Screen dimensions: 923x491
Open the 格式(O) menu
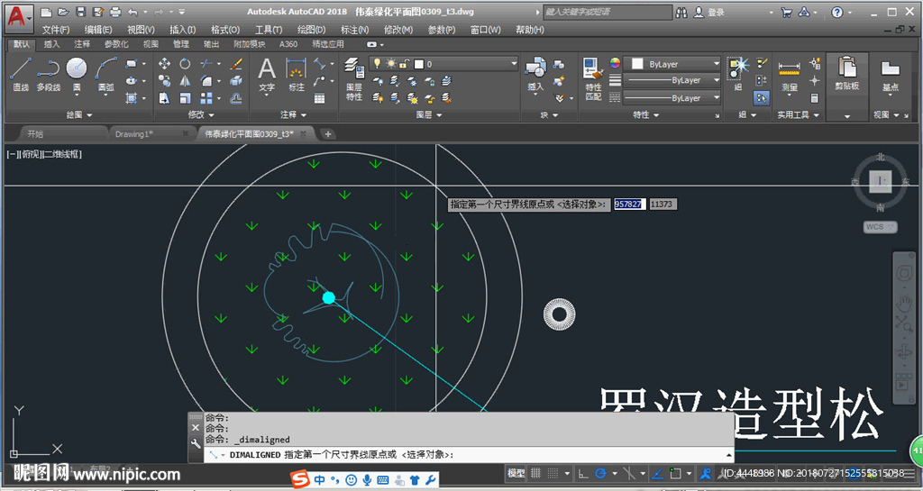tap(224, 30)
